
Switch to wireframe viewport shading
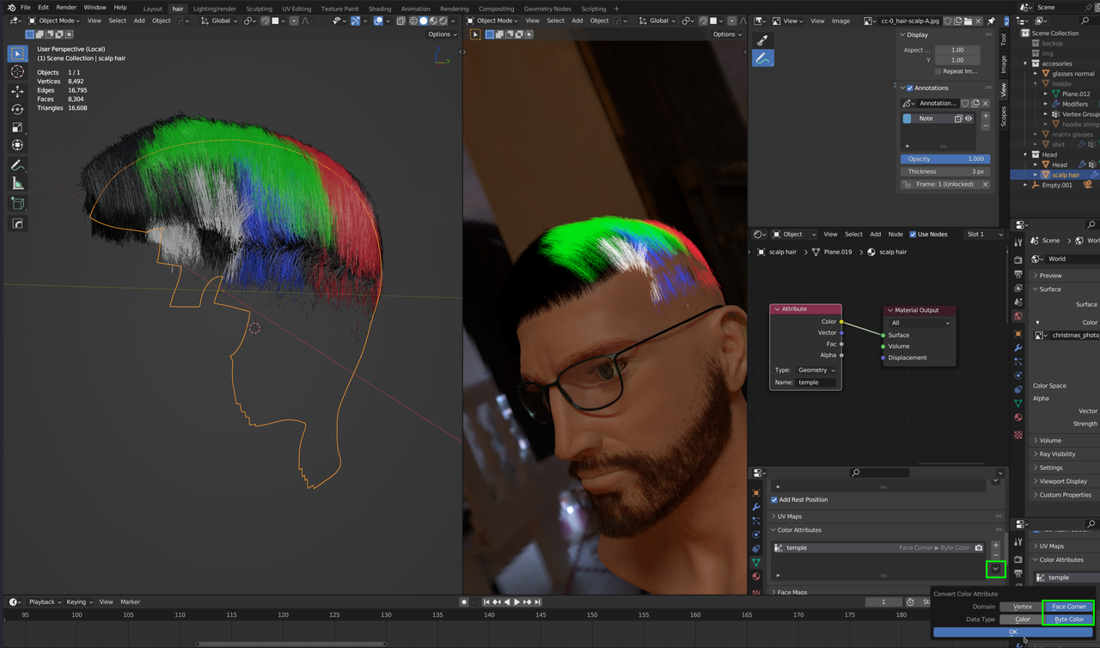413,21
